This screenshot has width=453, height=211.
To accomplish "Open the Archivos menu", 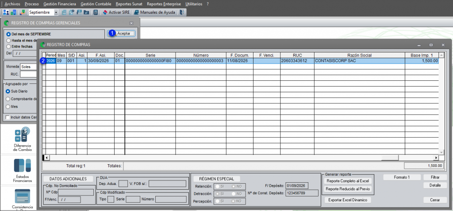I will [12, 4].
